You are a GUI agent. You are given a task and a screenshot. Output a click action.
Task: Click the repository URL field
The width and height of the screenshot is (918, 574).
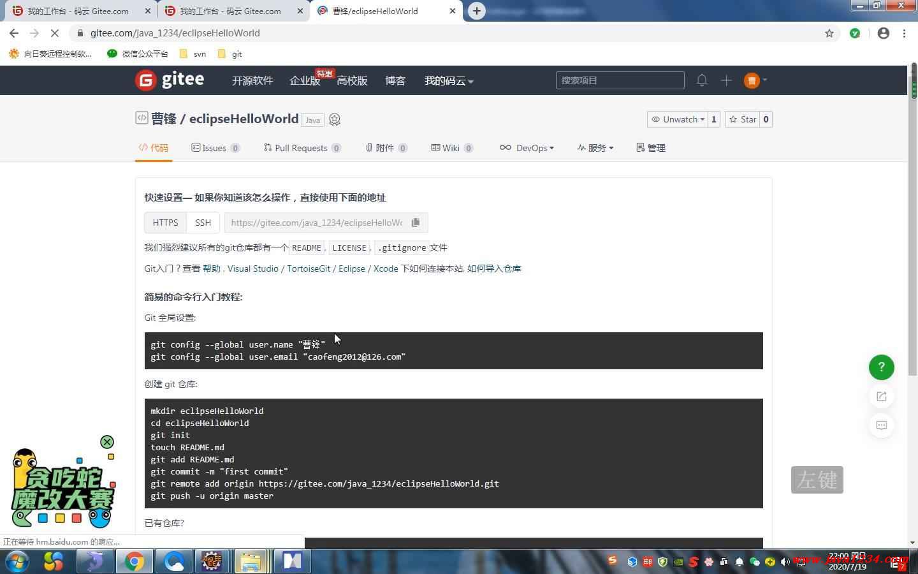click(316, 223)
